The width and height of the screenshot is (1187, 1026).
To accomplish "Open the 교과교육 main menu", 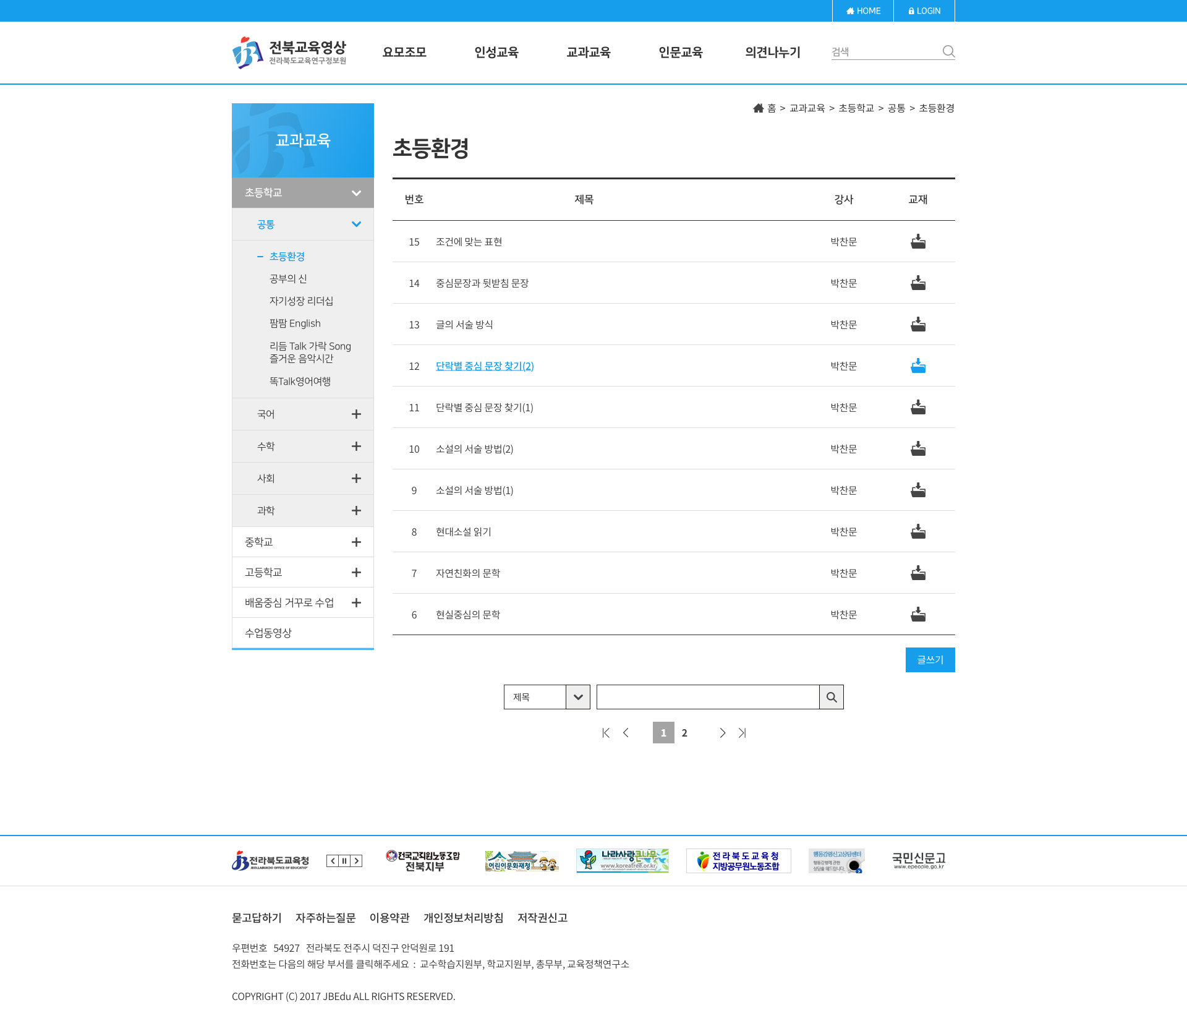I will click(589, 52).
